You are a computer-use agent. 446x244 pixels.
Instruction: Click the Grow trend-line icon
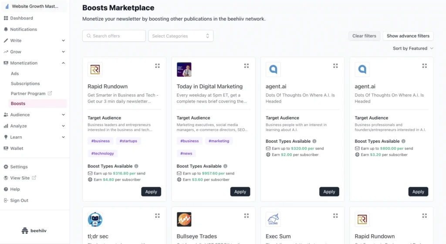click(6, 52)
